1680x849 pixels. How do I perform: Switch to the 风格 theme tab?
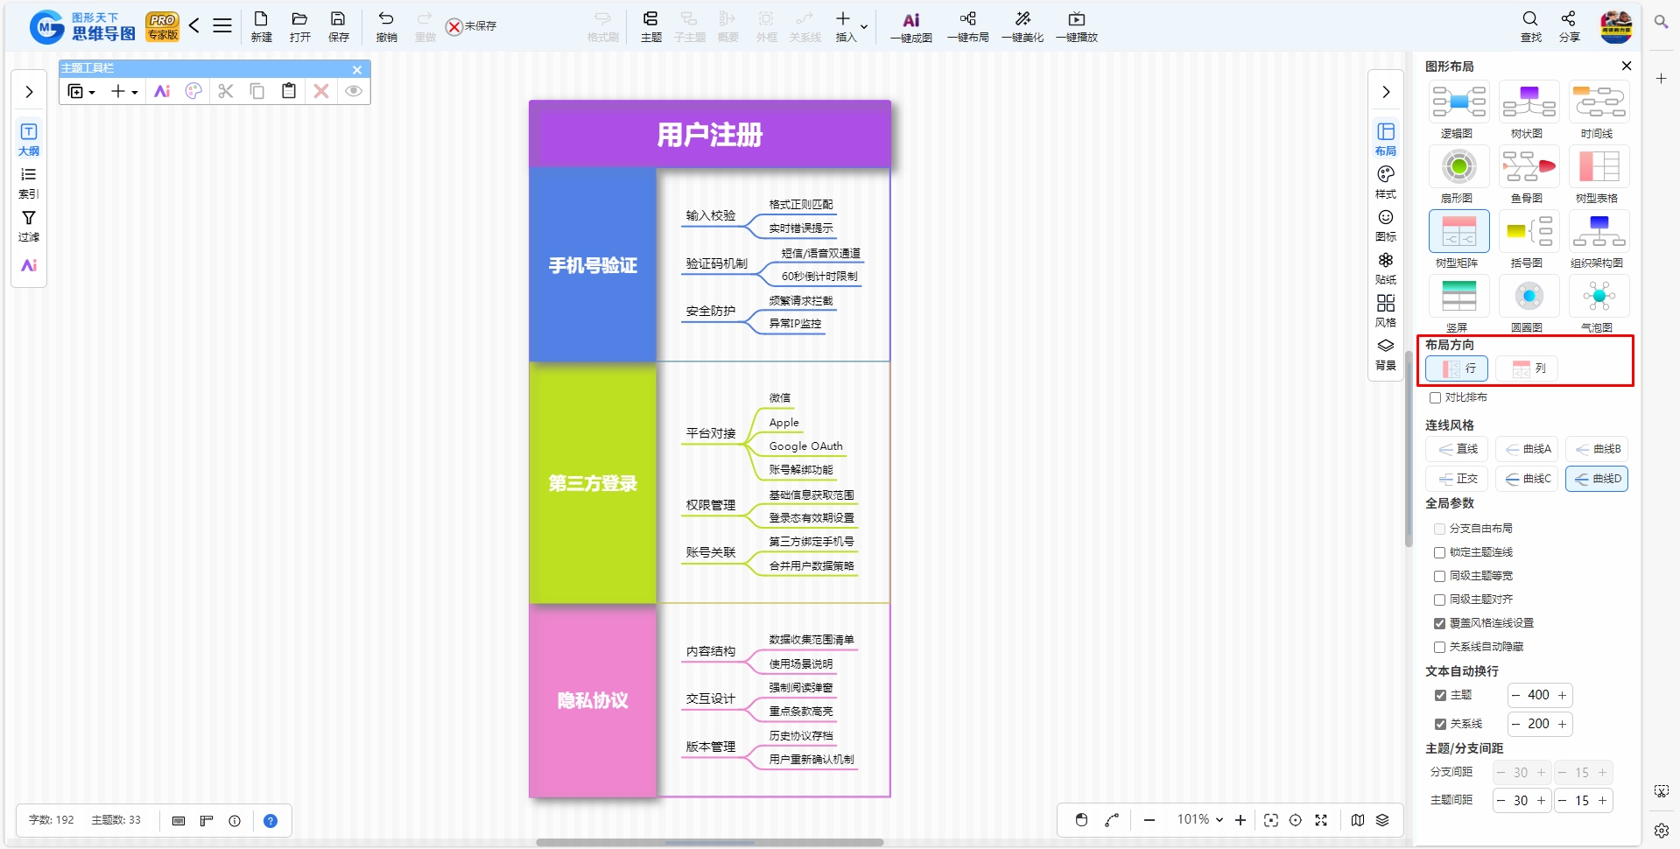click(1386, 311)
